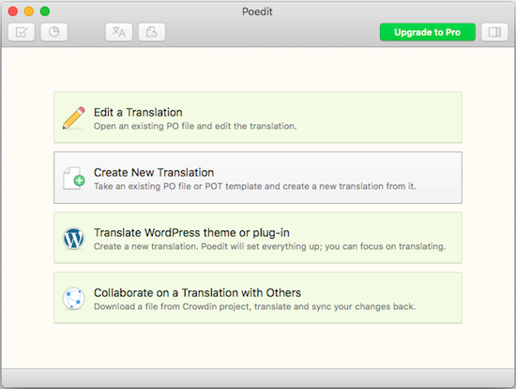The width and height of the screenshot is (516, 389).
Task: Minimize the window with yellow button
Action: 29,11
